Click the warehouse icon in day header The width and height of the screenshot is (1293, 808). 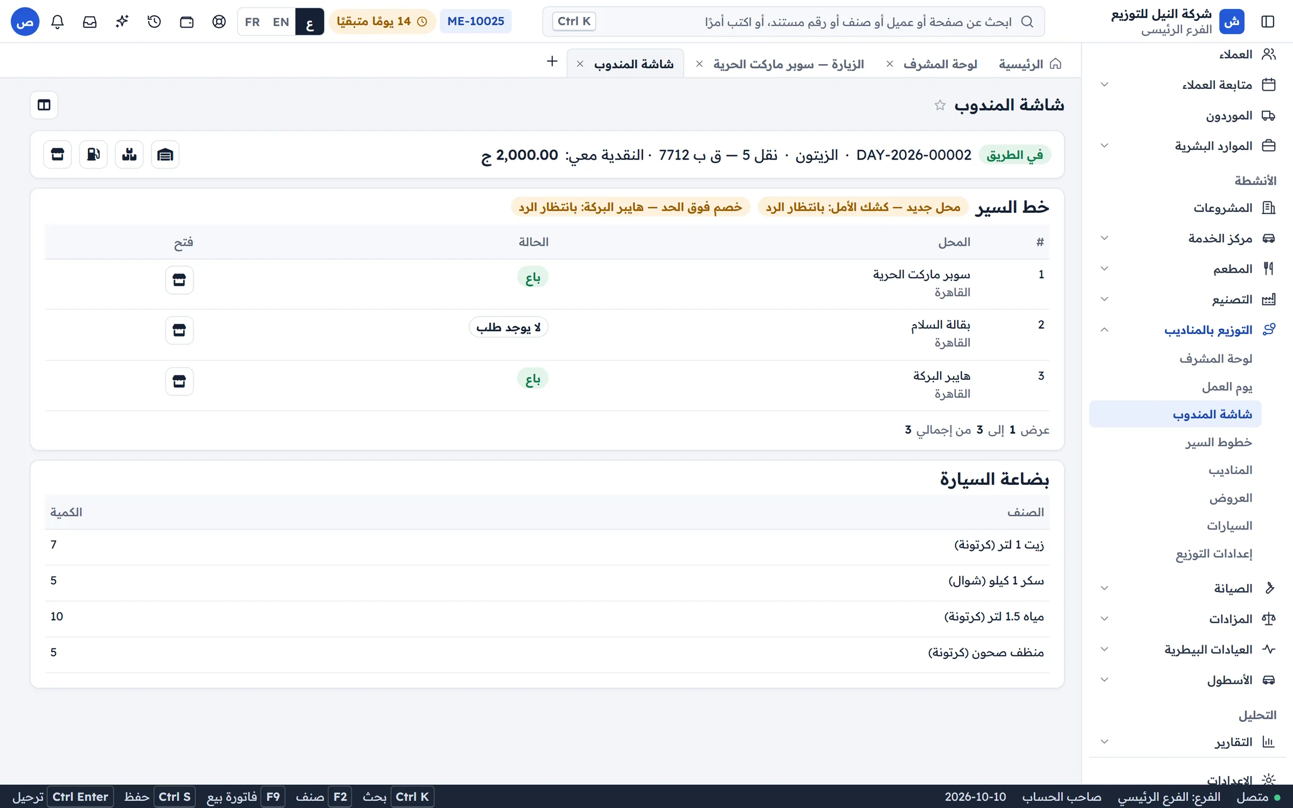tap(165, 155)
